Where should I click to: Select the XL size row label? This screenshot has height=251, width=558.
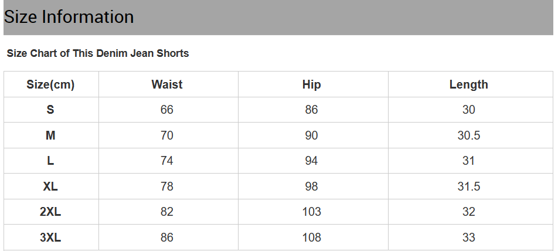(50, 186)
